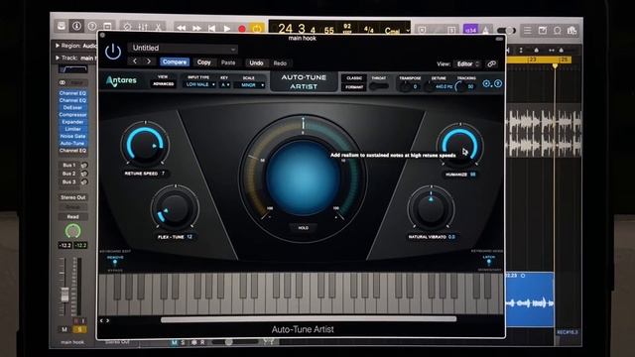Click Logic Go to Beginning button
635x357 pixels.
211,29
